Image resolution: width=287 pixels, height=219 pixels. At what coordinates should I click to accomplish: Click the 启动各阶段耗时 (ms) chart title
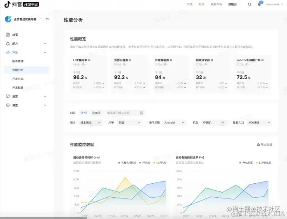(86, 157)
